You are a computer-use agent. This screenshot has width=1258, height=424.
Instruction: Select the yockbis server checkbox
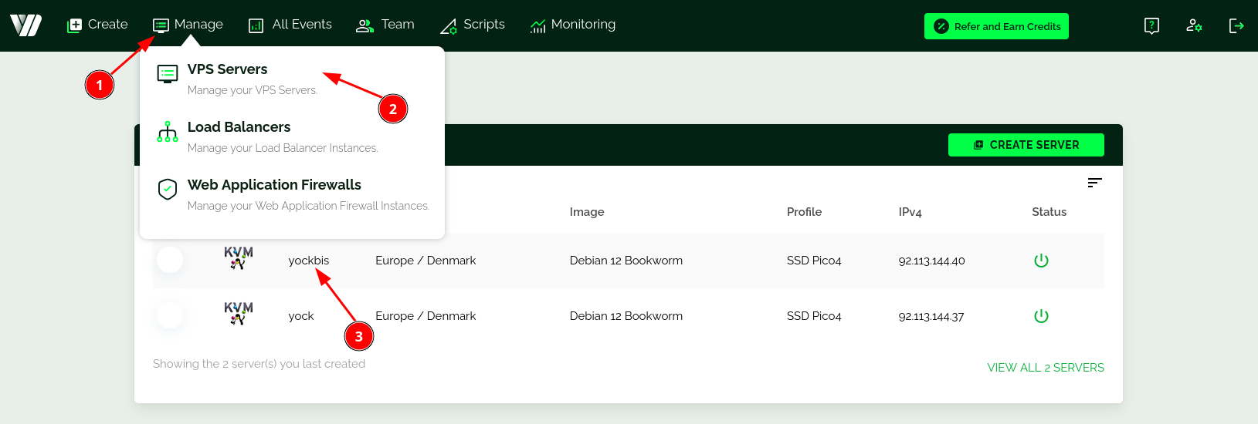170,260
